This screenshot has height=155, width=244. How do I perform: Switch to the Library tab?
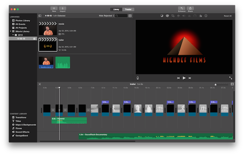click(116, 9)
